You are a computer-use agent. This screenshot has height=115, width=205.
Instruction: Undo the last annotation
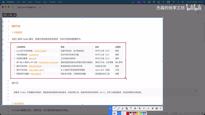pos(140,109)
